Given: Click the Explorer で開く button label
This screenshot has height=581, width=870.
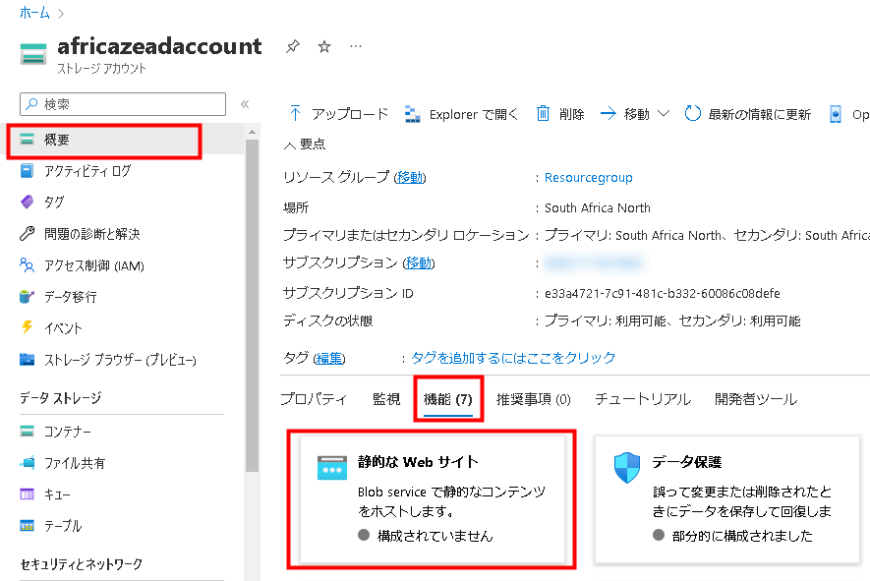Looking at the screenshot, I should pyautogui.click(x=473, y=114).
